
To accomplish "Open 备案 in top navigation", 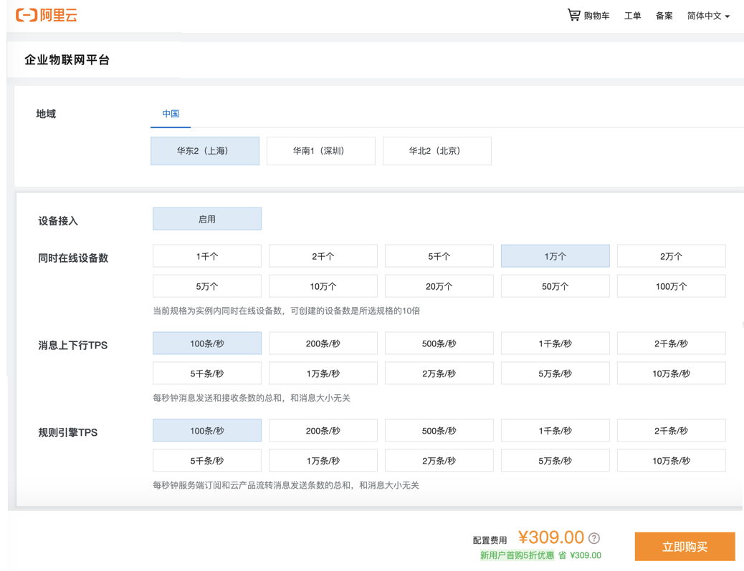I will (x=664, y=16).
